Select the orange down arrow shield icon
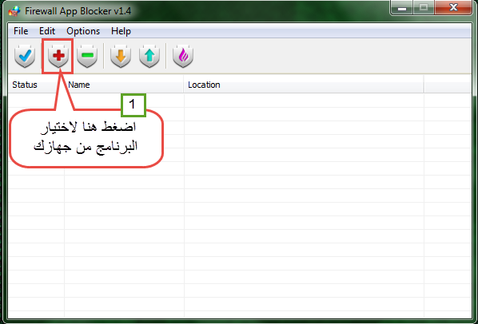 [x=121, y=57]
